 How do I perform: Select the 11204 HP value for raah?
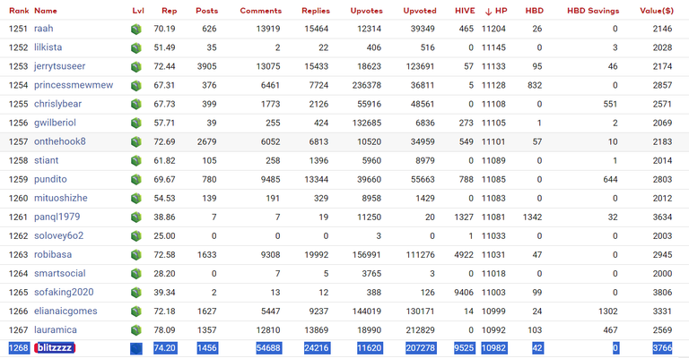coord(494,29)
